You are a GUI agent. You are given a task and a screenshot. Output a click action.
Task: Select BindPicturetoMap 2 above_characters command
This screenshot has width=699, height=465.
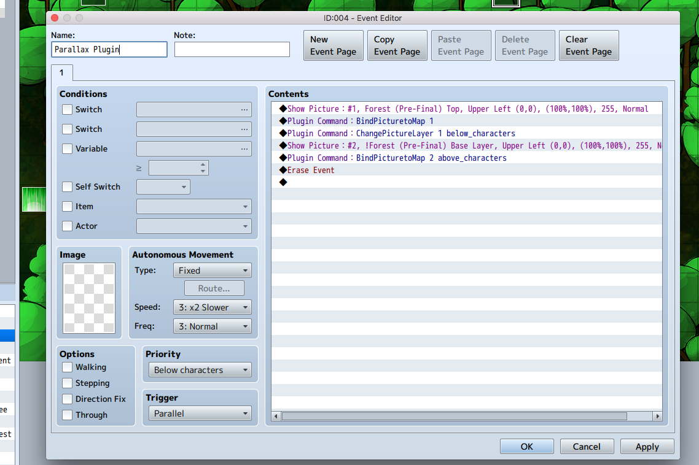click(x=466, y=158)
